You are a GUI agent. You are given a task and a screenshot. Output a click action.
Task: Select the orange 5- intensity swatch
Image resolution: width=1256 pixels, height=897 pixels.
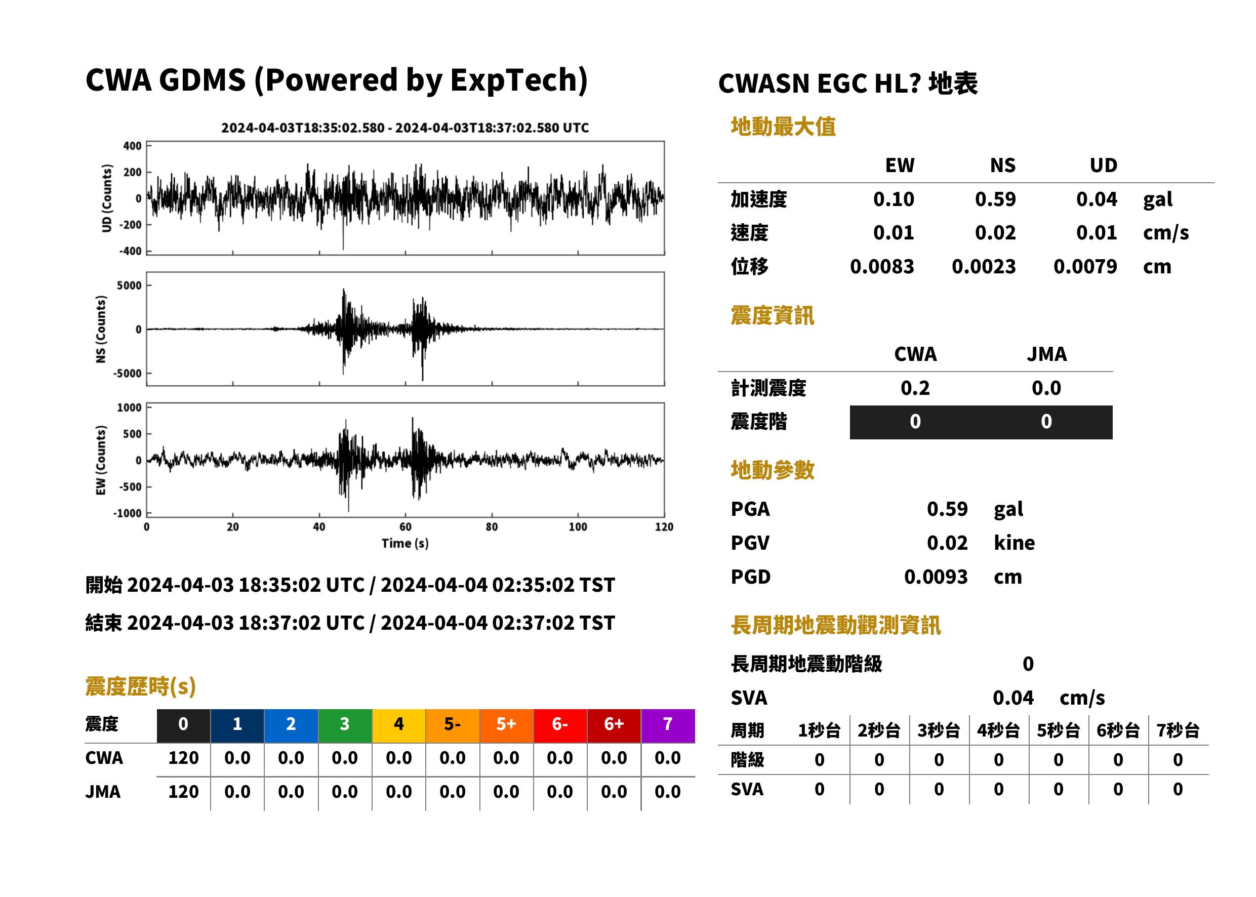coord(453,725)
